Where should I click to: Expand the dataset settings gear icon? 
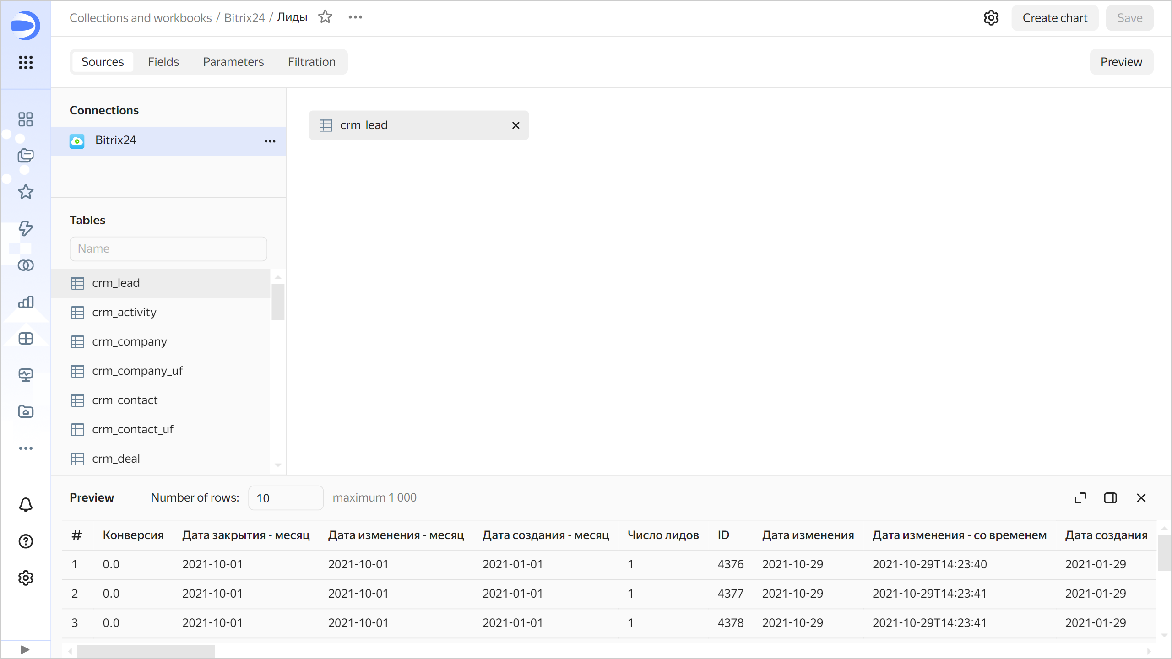tap(991, 18)
